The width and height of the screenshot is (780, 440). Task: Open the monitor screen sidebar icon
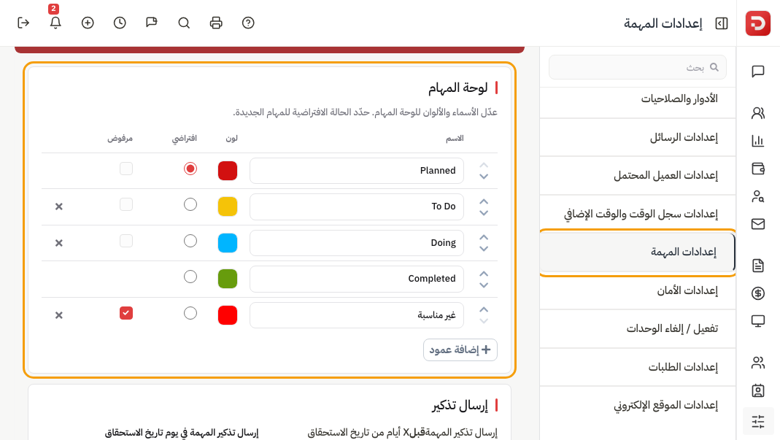(x=757, y=321)
